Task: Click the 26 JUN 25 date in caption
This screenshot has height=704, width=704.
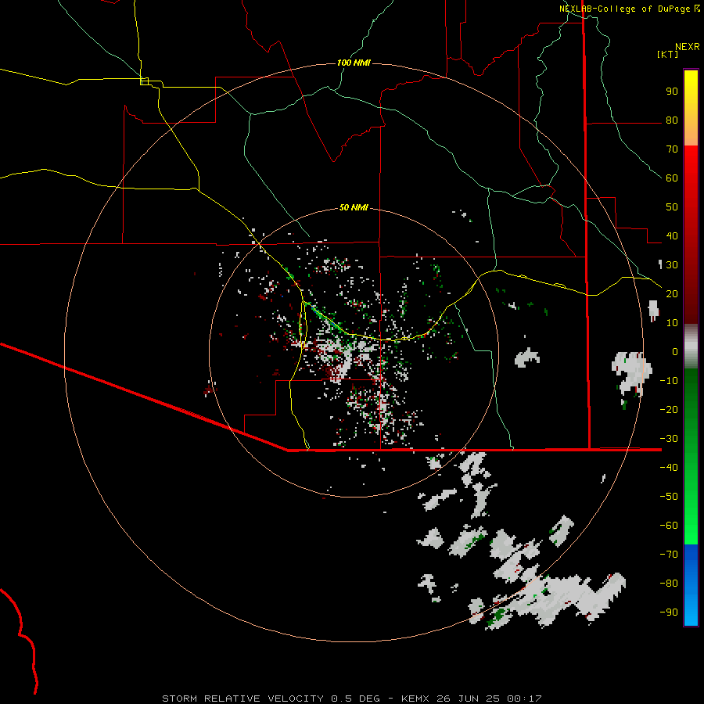Action: (469, 699)
